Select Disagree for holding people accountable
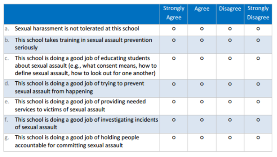The image size is (277, 157). tap(230, 137)
